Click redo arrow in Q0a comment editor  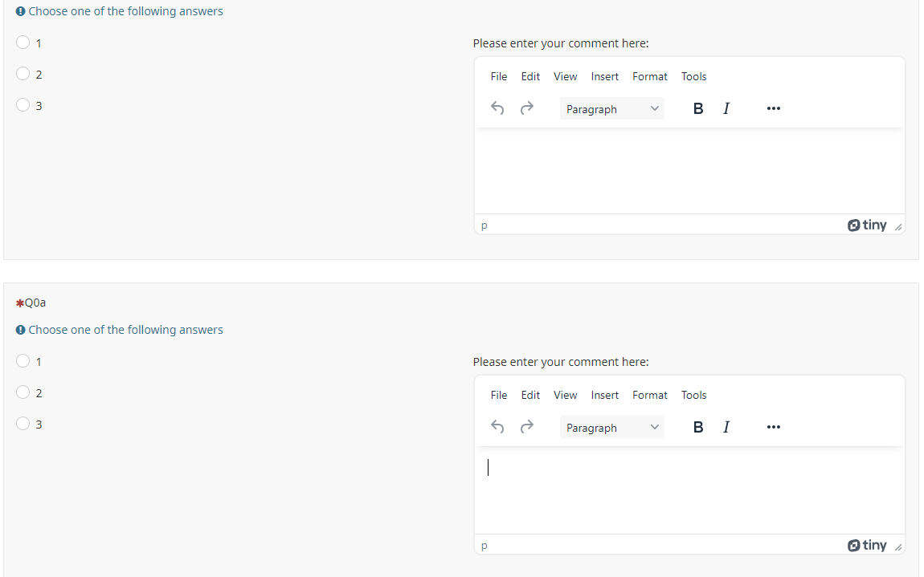click(526, 427)
